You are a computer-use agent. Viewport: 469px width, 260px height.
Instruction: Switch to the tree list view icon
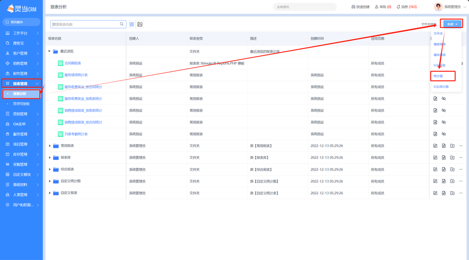coord(132,24)
